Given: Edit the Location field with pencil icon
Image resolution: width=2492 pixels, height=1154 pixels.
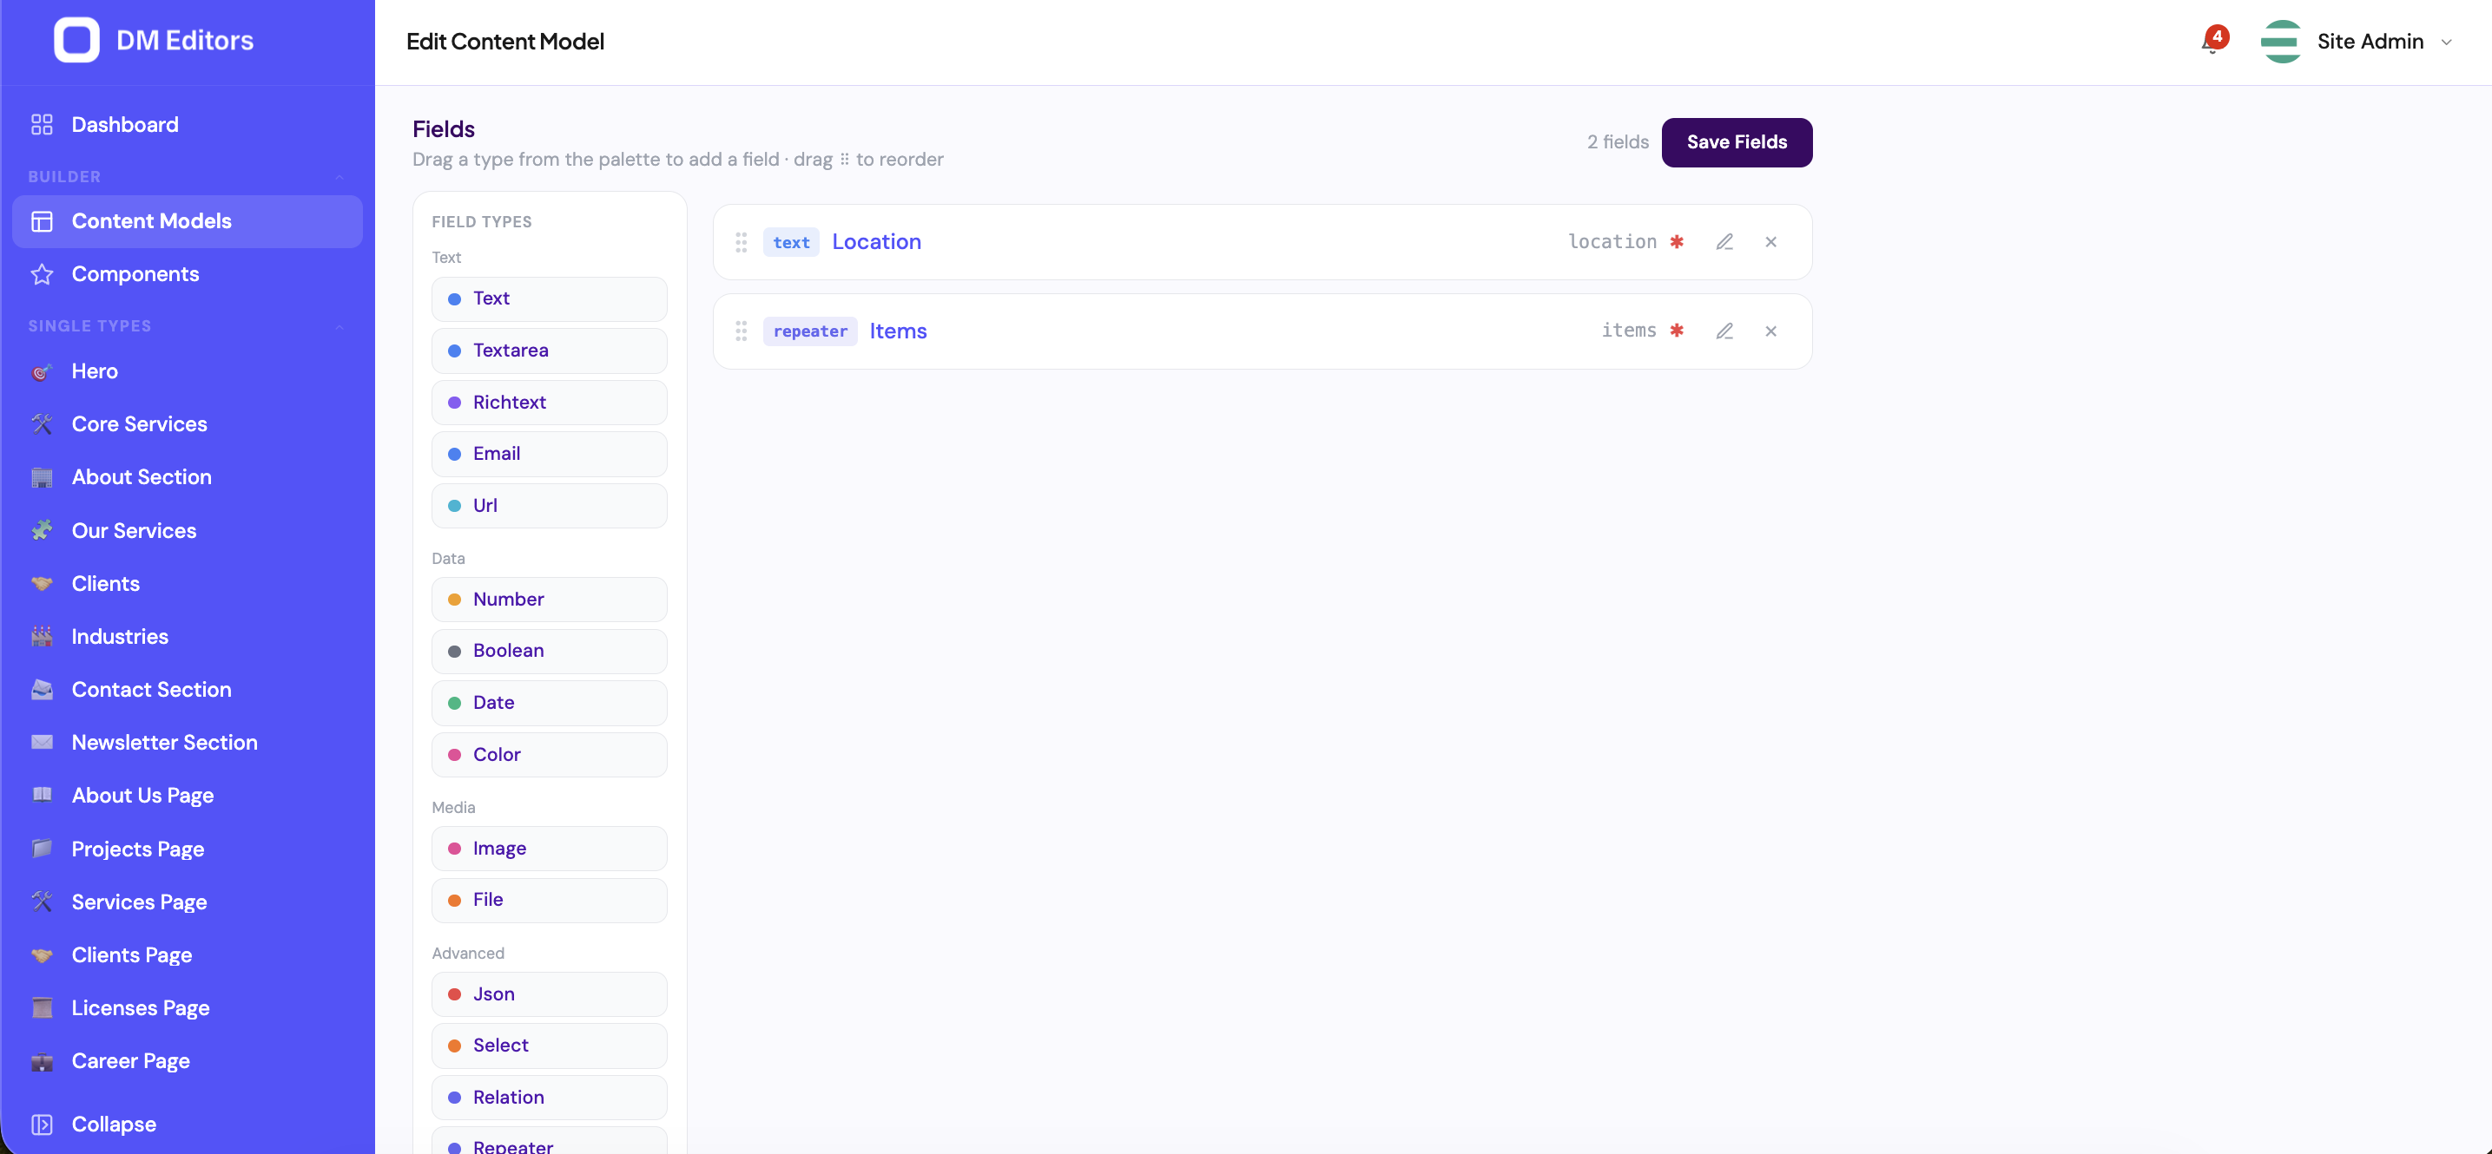Looking at the screenshot, I should coord(1724,243).
